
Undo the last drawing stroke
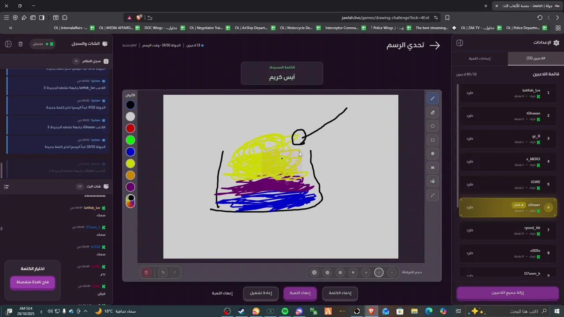point(163,273)
